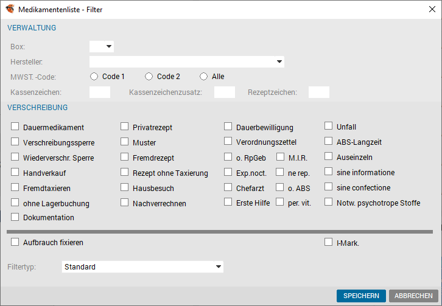Check the Unfall checkbox
The width and height of the screenshot is (442, 306).
pos(328,126)
